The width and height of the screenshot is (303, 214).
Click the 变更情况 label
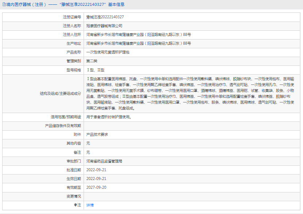pyautogui.click(x=74, y=196)
